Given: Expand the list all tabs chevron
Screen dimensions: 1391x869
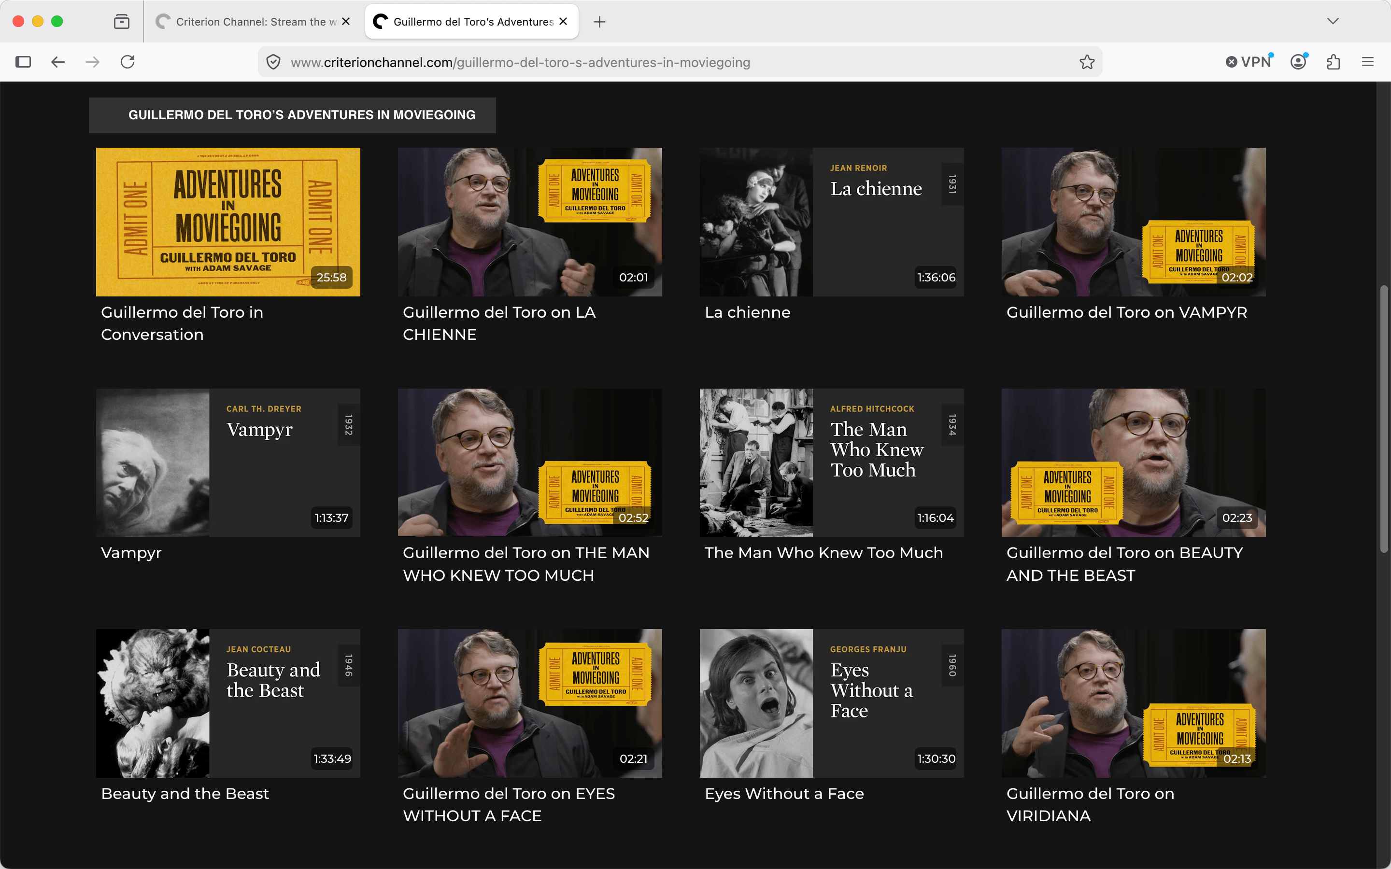Looking at the screenshot, I should click(1333, 21).
